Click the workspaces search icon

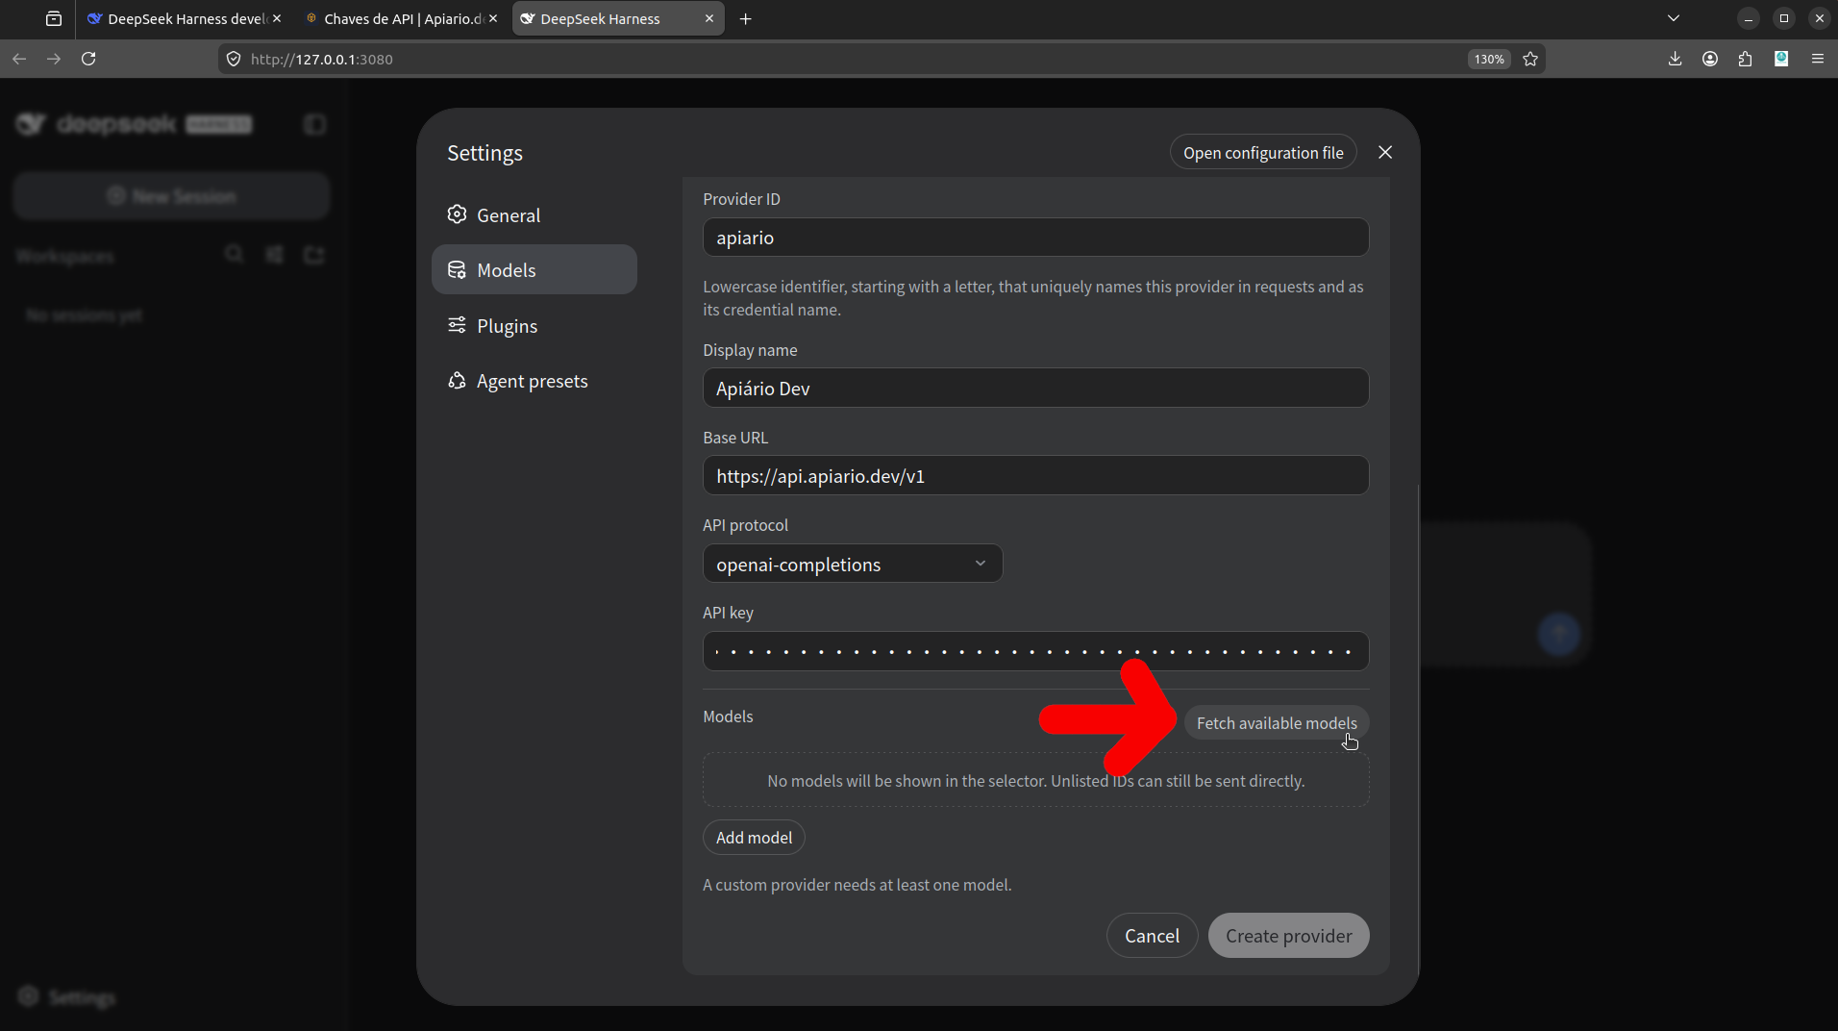[x=234, y=255]
